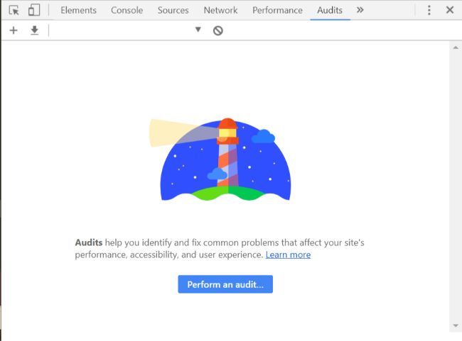Screen dimensions: 462x341
Task: Click the plus icon to add new audit
Action: coord(14,30)
